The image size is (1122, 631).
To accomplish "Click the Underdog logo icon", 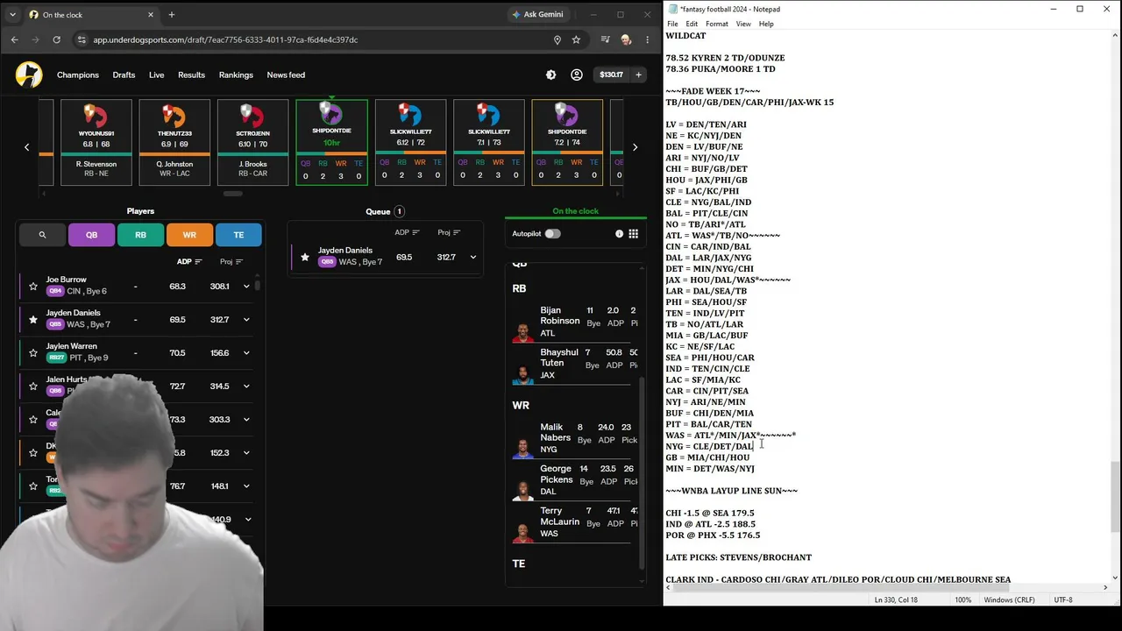I will coord(29,74).
